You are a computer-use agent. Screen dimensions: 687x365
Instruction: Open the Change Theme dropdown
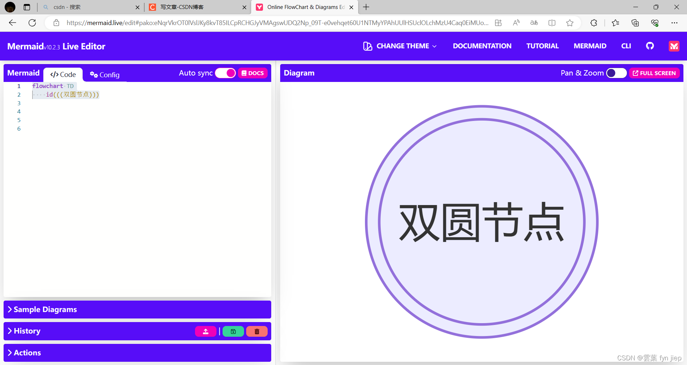point(400,46)
